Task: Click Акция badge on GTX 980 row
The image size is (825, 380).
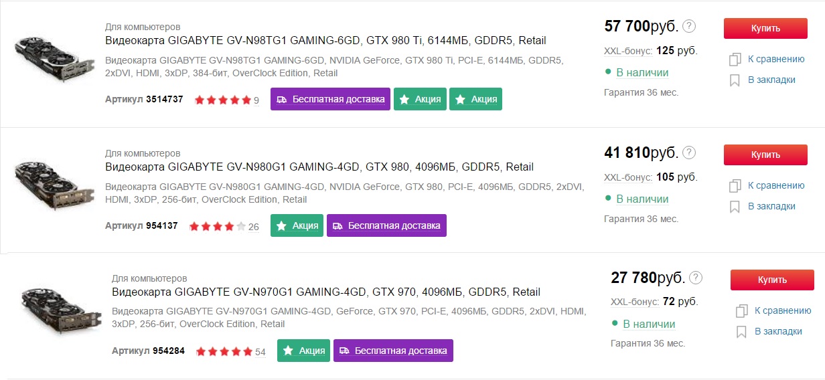Action: pos(297,225)
